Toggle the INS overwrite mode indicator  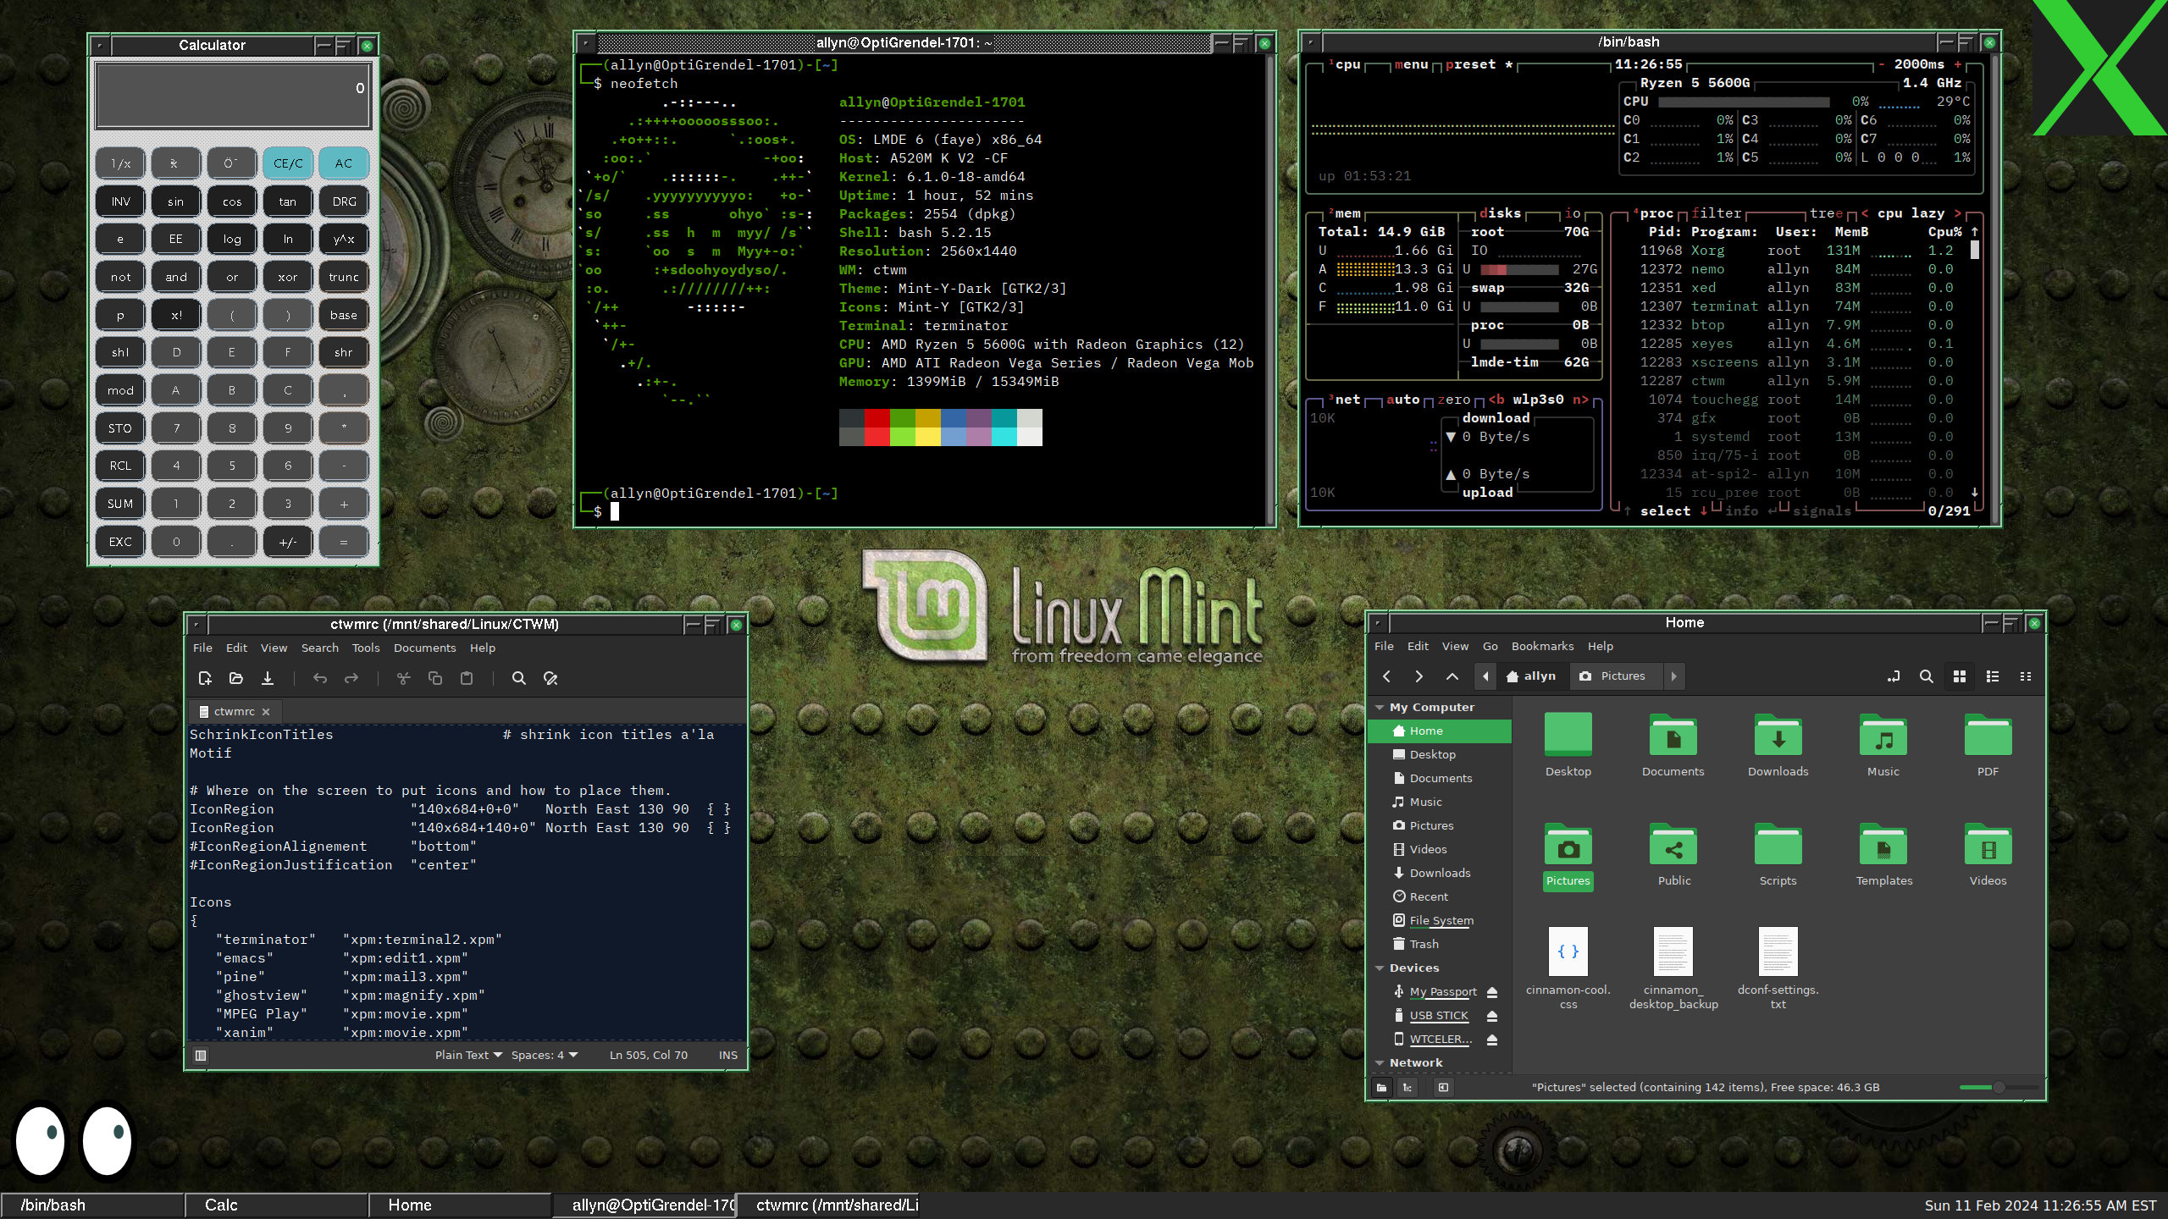click(727, 1055)
